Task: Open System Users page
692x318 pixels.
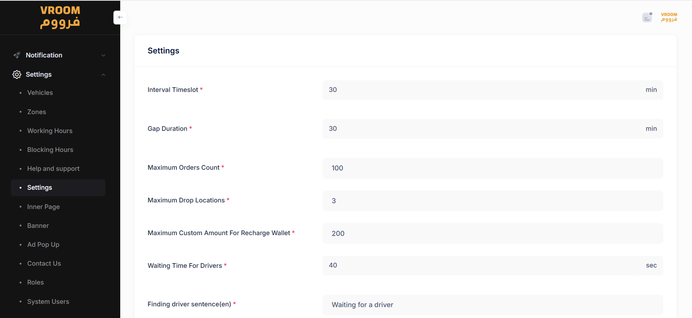Action: point(48,302)
